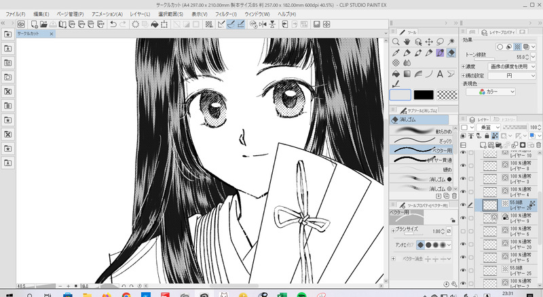This screenshot has width=543, height=297.
Task: Open 網の設定 円 dropdown
Action: (x=512, y=75)
